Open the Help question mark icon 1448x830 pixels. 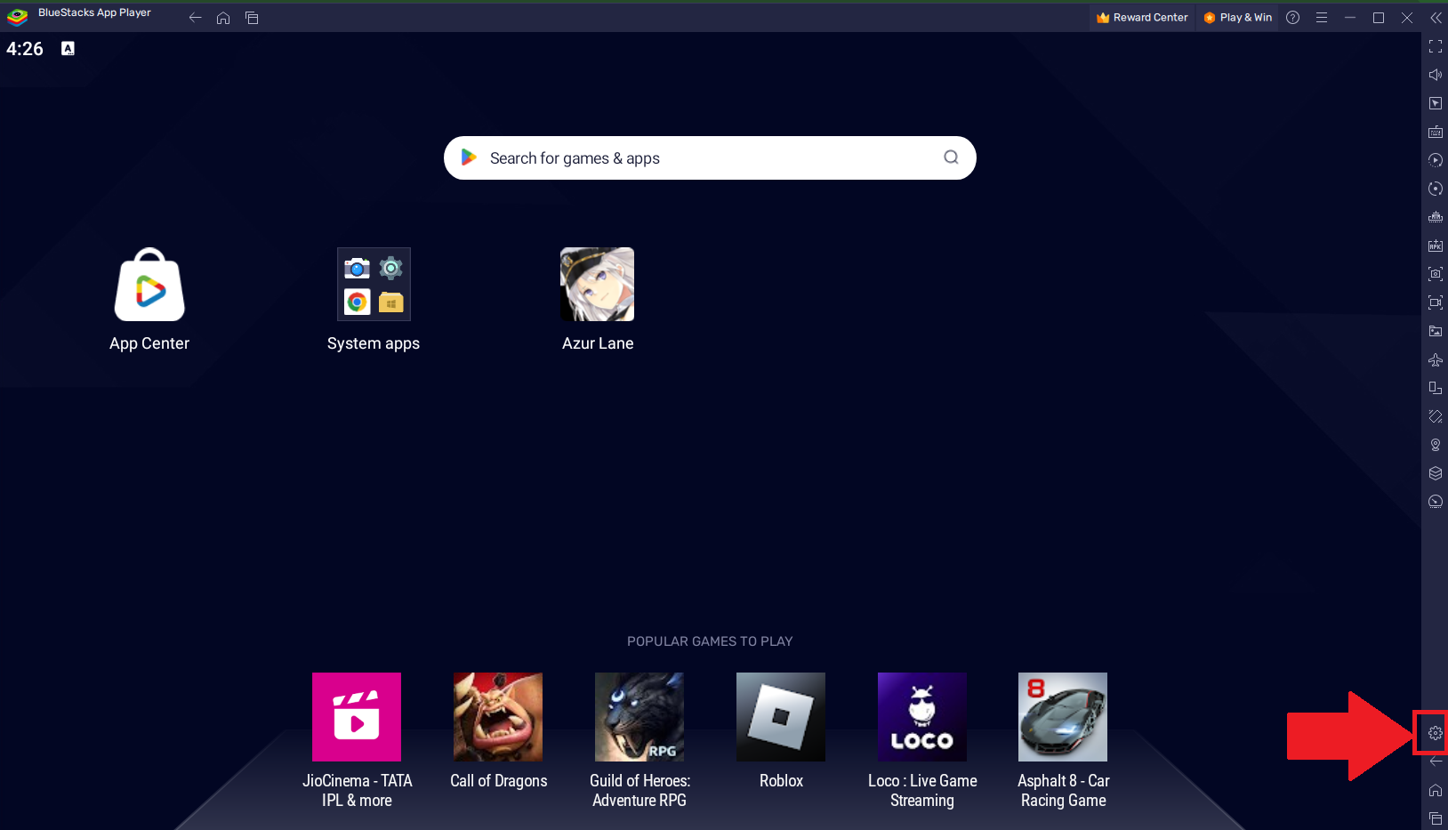click(x=1293, y=18)
